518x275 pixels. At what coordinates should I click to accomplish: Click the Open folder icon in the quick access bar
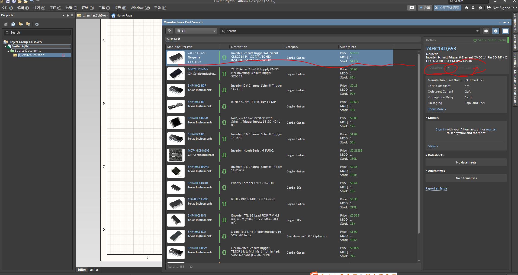coord(20,1)
